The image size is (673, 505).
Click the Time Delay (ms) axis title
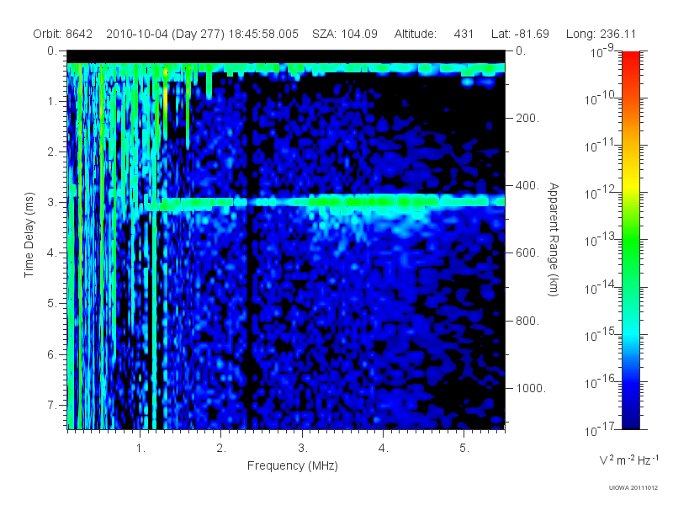tap(29, 235)
